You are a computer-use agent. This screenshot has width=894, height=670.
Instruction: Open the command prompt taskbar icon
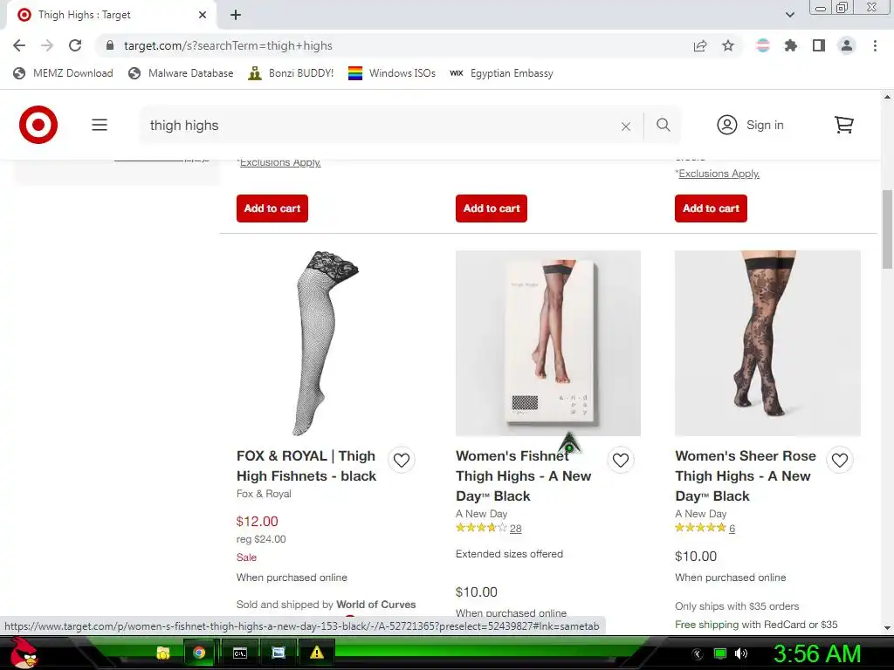(240, 653)
